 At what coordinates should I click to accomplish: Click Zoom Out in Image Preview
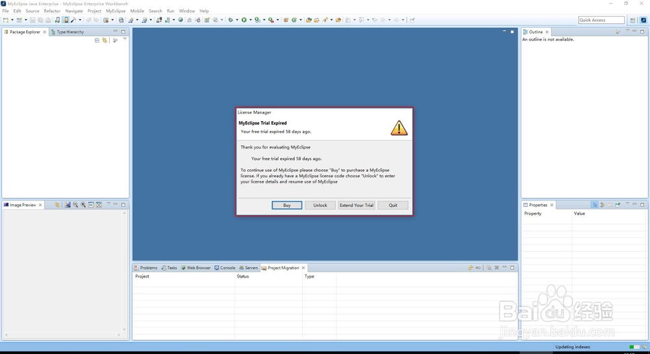coord(75,205)
